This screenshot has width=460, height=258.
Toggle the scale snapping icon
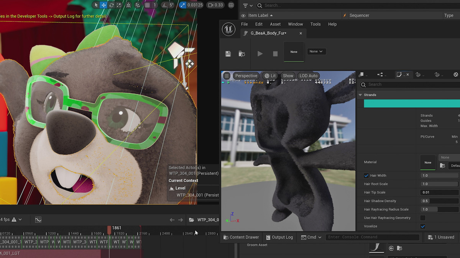coord(182,5)
